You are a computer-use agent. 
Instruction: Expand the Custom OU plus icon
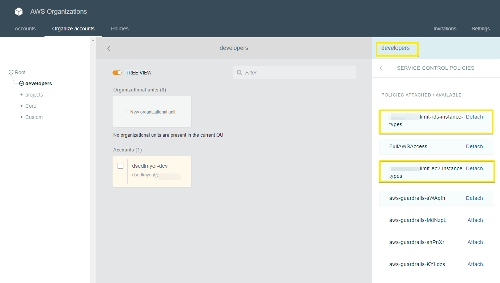[22, 117]
